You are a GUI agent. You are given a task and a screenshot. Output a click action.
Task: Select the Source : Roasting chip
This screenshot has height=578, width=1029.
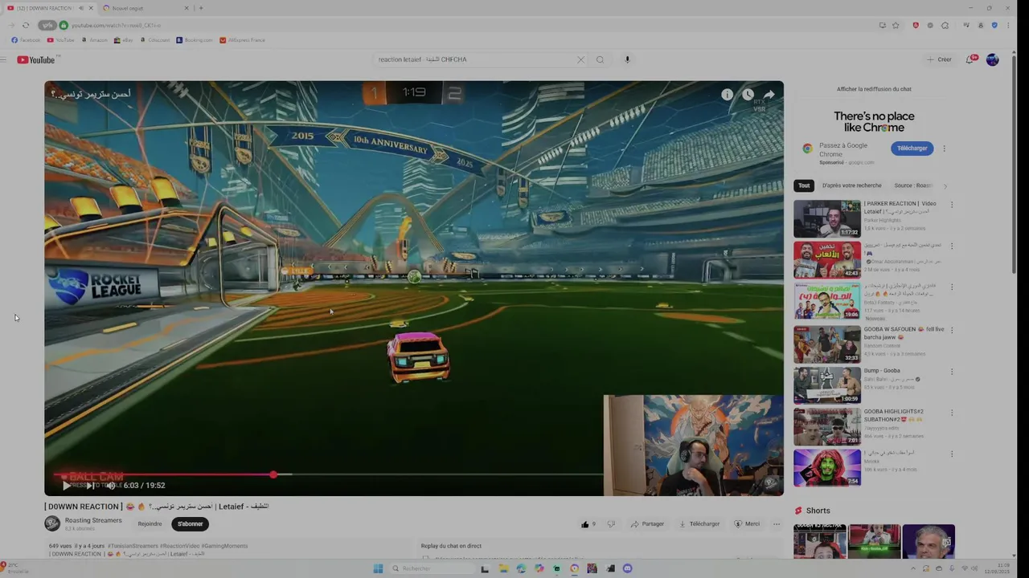(x=913, y=185)
